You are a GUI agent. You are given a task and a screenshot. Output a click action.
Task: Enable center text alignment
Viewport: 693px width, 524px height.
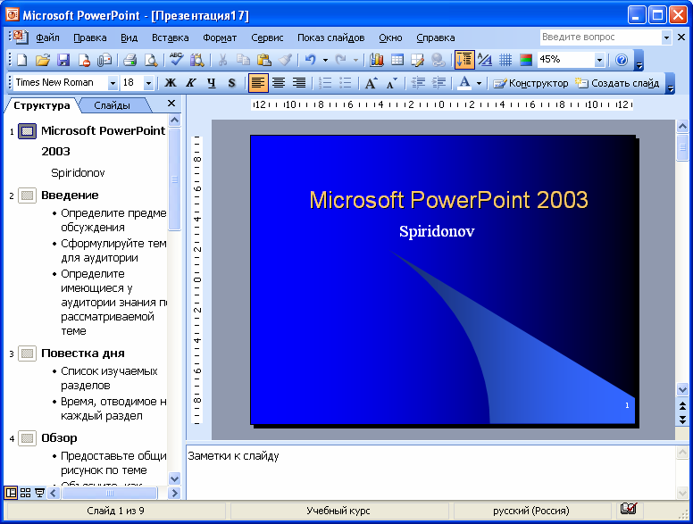[279, 83]
